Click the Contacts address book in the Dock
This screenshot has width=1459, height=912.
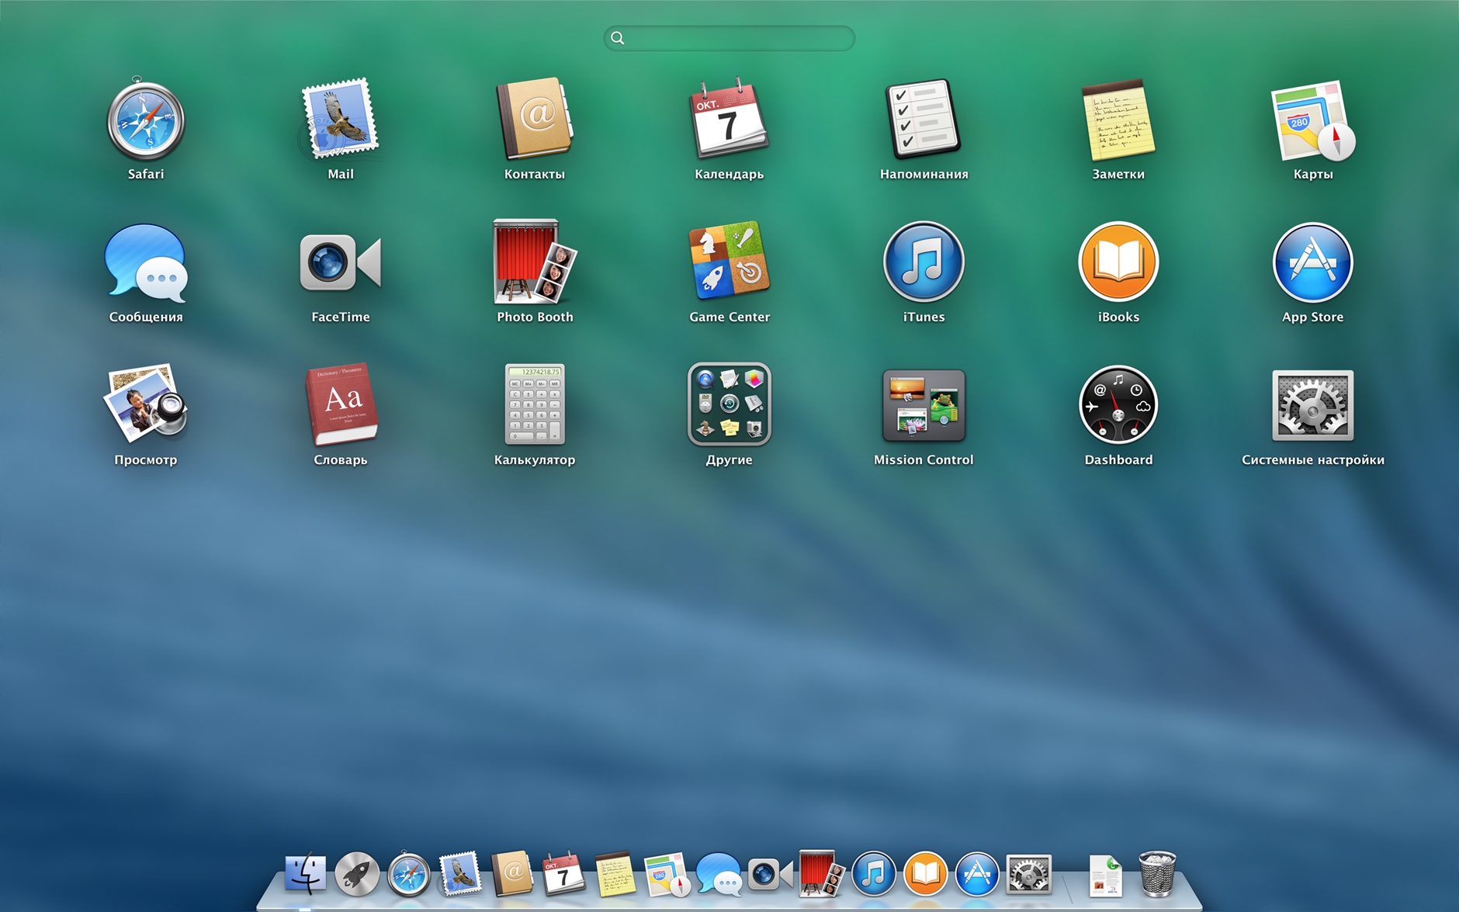512,874
